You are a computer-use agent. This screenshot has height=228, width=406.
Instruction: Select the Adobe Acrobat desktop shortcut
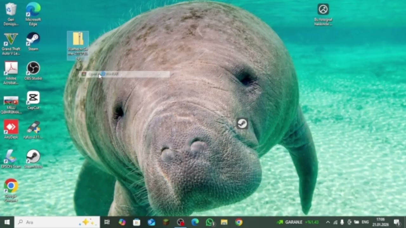(x=11, y=73)
